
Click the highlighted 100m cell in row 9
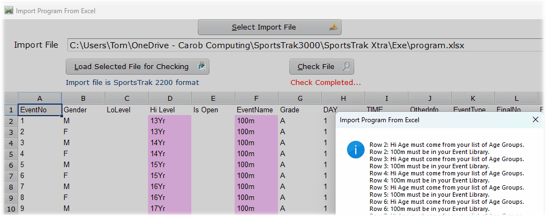coord(257,197)
